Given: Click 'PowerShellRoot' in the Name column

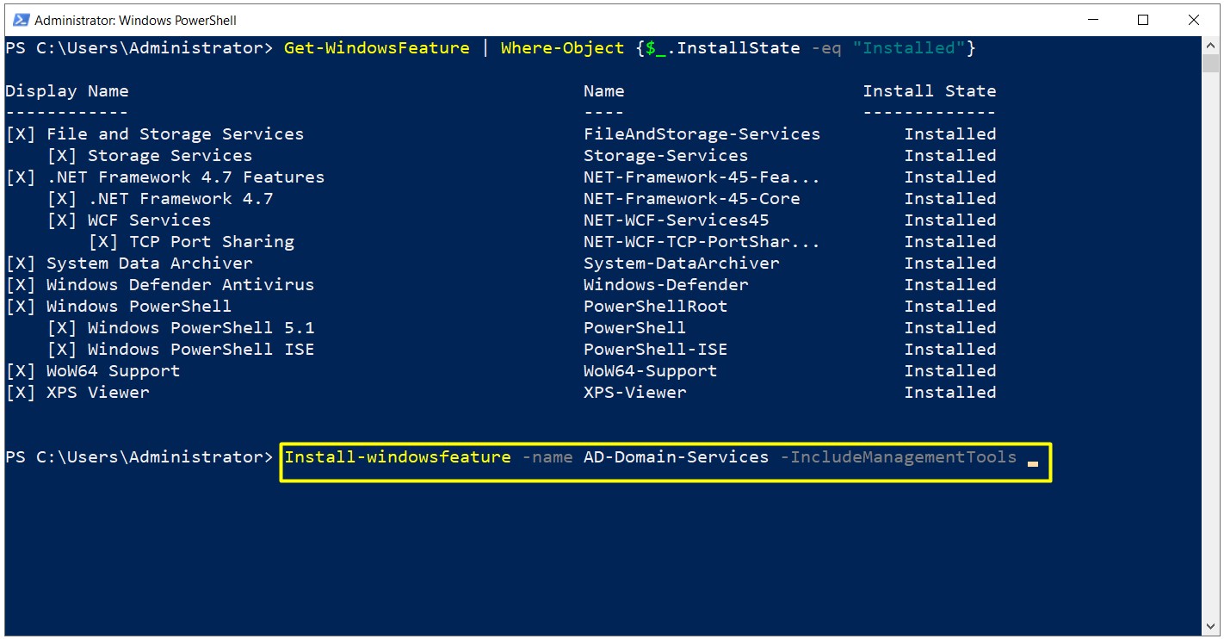Looking at the screenshot, I should tap(655, 307).
